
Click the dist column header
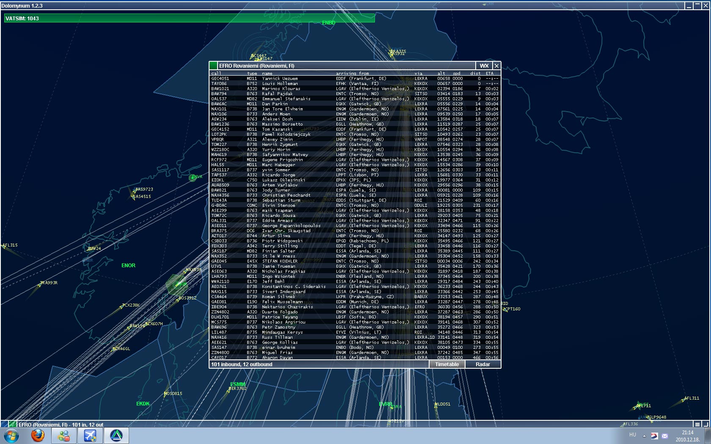click(x=475, y=74)
